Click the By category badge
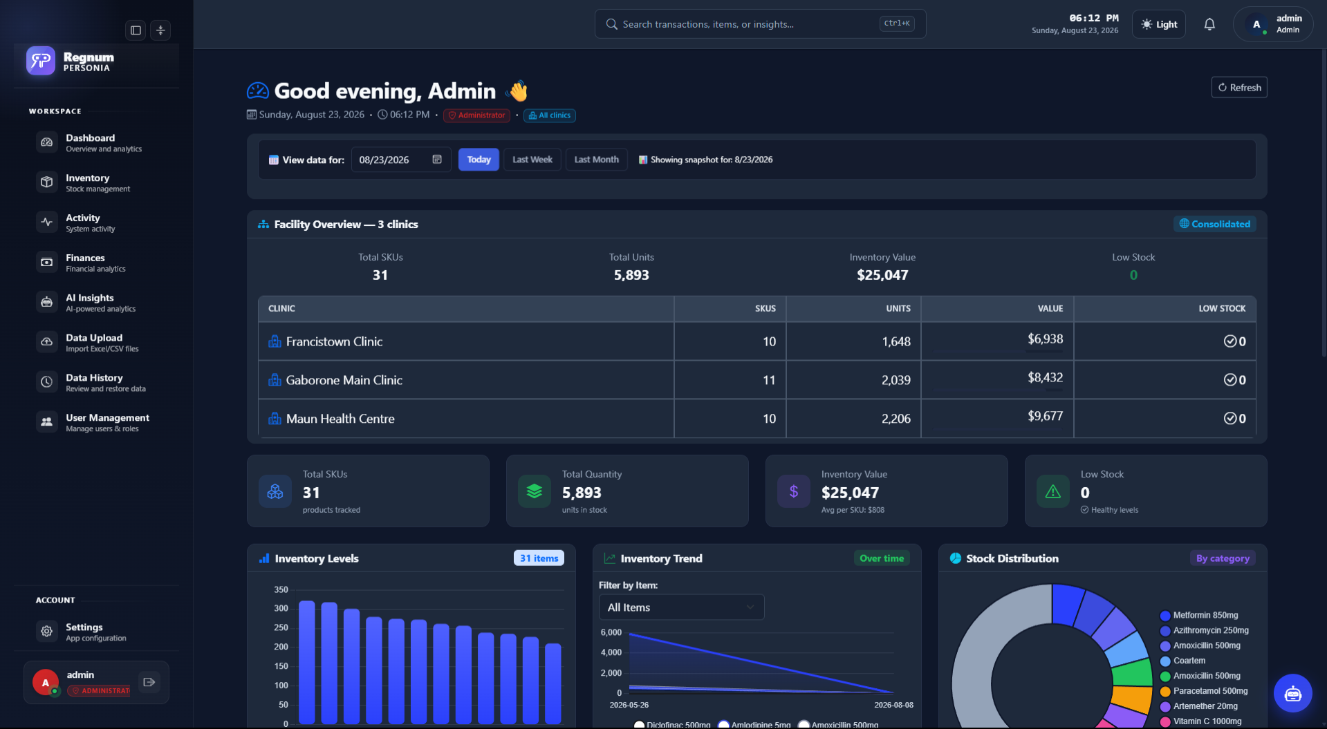This screenshot has height=729, width=1327. tap(1223, 558)
